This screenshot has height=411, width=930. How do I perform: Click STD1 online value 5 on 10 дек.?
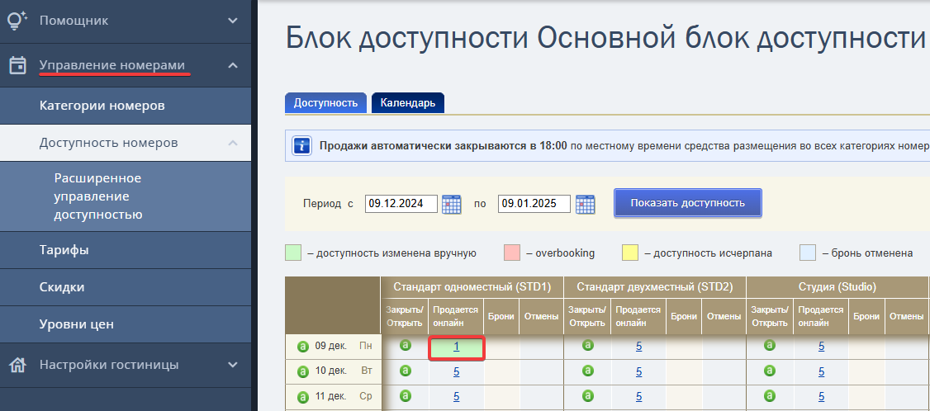tap(456, 372)
